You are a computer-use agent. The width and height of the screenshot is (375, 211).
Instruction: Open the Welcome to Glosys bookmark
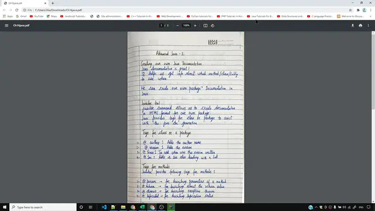[350, 16]
